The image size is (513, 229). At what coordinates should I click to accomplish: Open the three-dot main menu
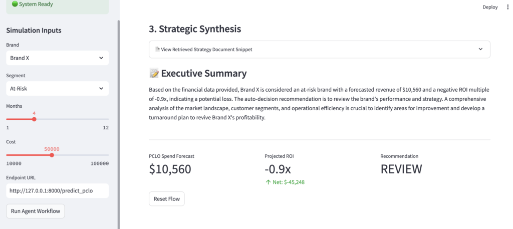[x=507, y=7]
